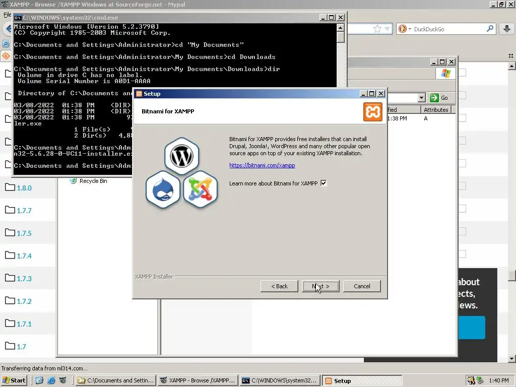Viewport: 516px width, 387px height.
Task: Click the A attribute cell in Explorer
Action: coord(425,118)
